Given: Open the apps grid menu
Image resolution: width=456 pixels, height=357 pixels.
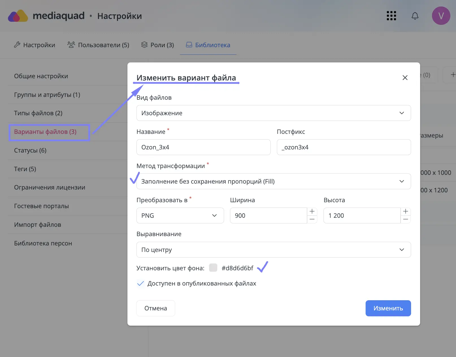Looking at the screenshot, I should 391,16.
